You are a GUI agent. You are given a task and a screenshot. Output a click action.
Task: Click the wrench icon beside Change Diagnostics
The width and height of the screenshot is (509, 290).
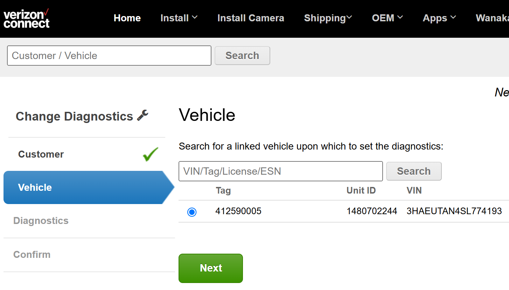pos(142,115)
